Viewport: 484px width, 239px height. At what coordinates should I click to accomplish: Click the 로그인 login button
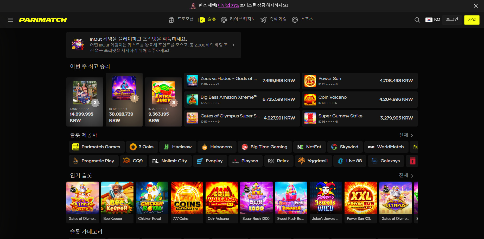click(452, 19)
